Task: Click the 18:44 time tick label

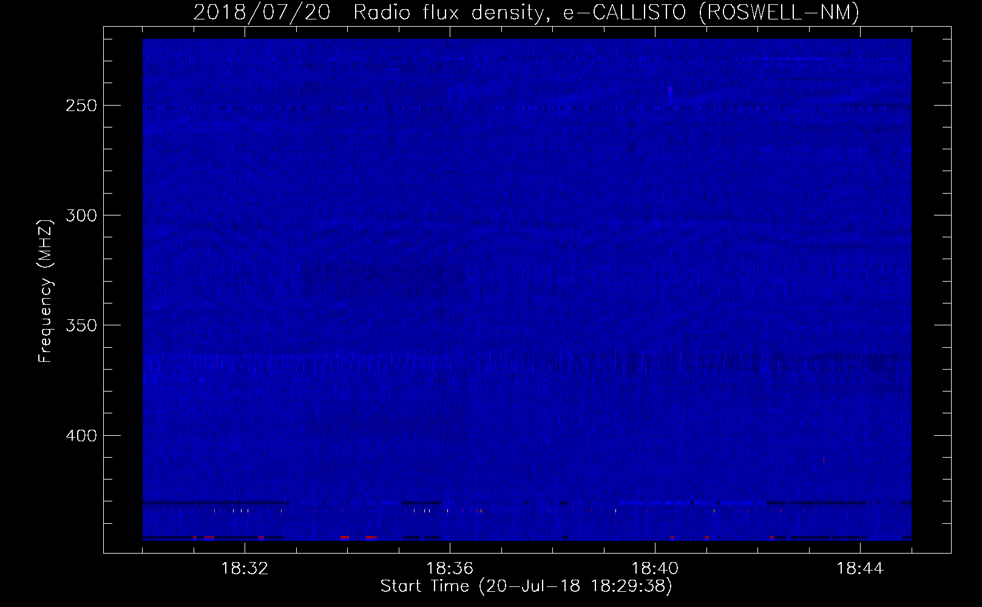Action: pos(860,569)
